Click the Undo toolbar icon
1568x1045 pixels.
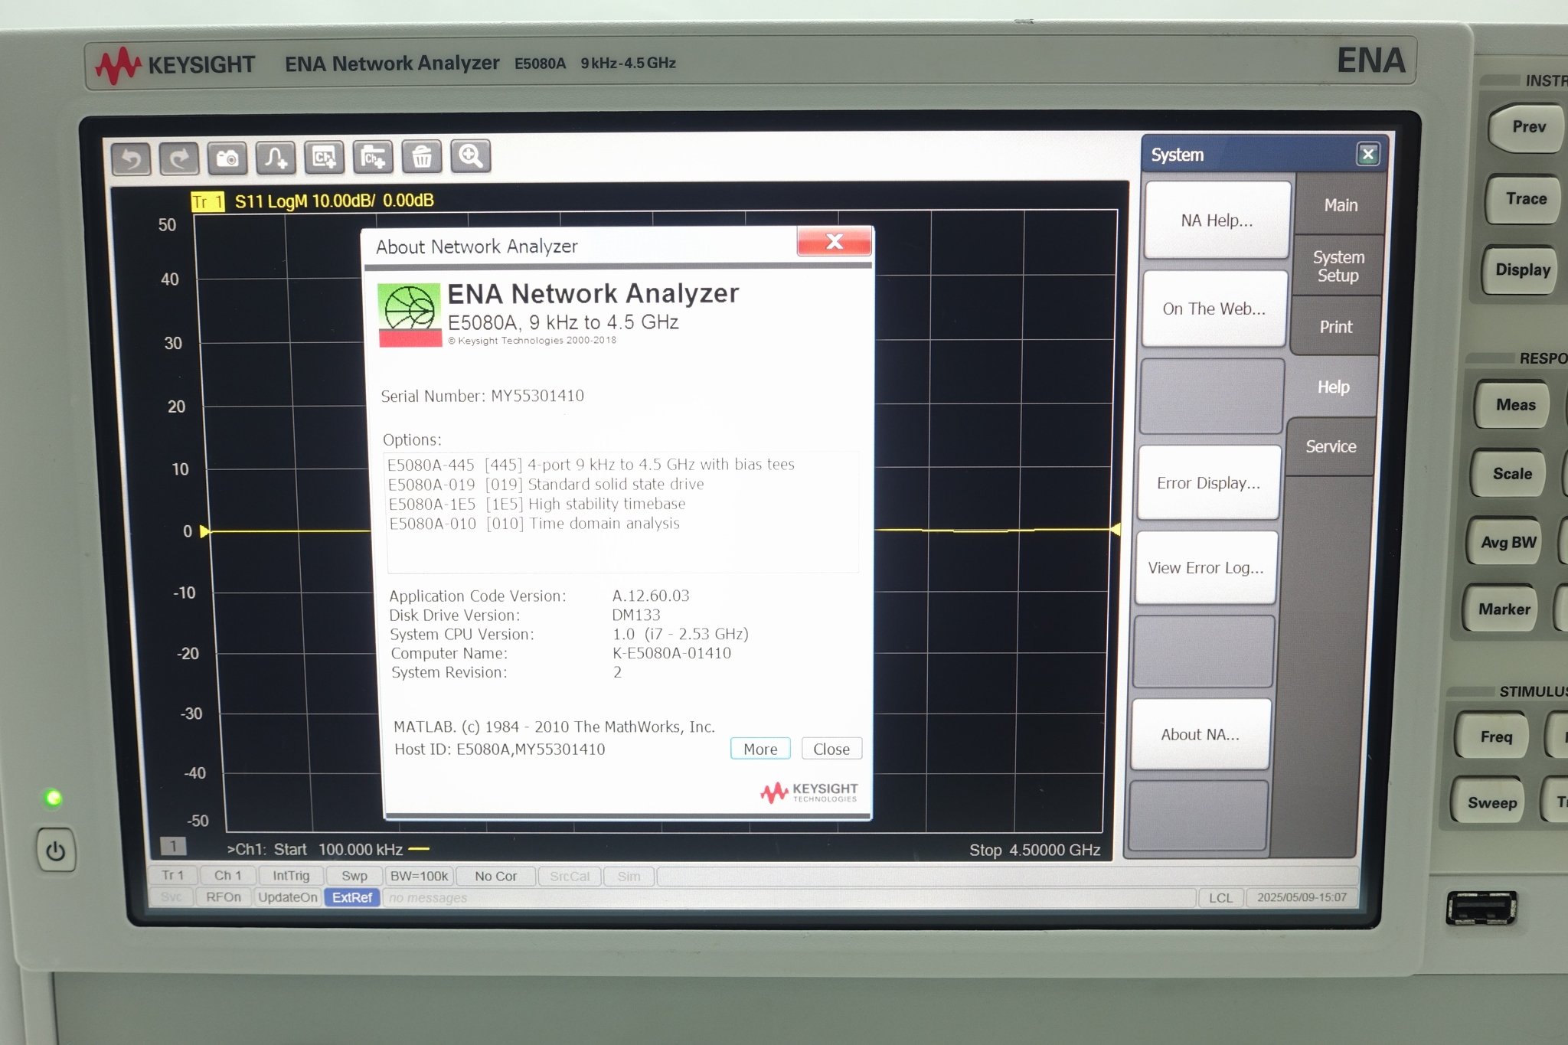click(131, 158)
